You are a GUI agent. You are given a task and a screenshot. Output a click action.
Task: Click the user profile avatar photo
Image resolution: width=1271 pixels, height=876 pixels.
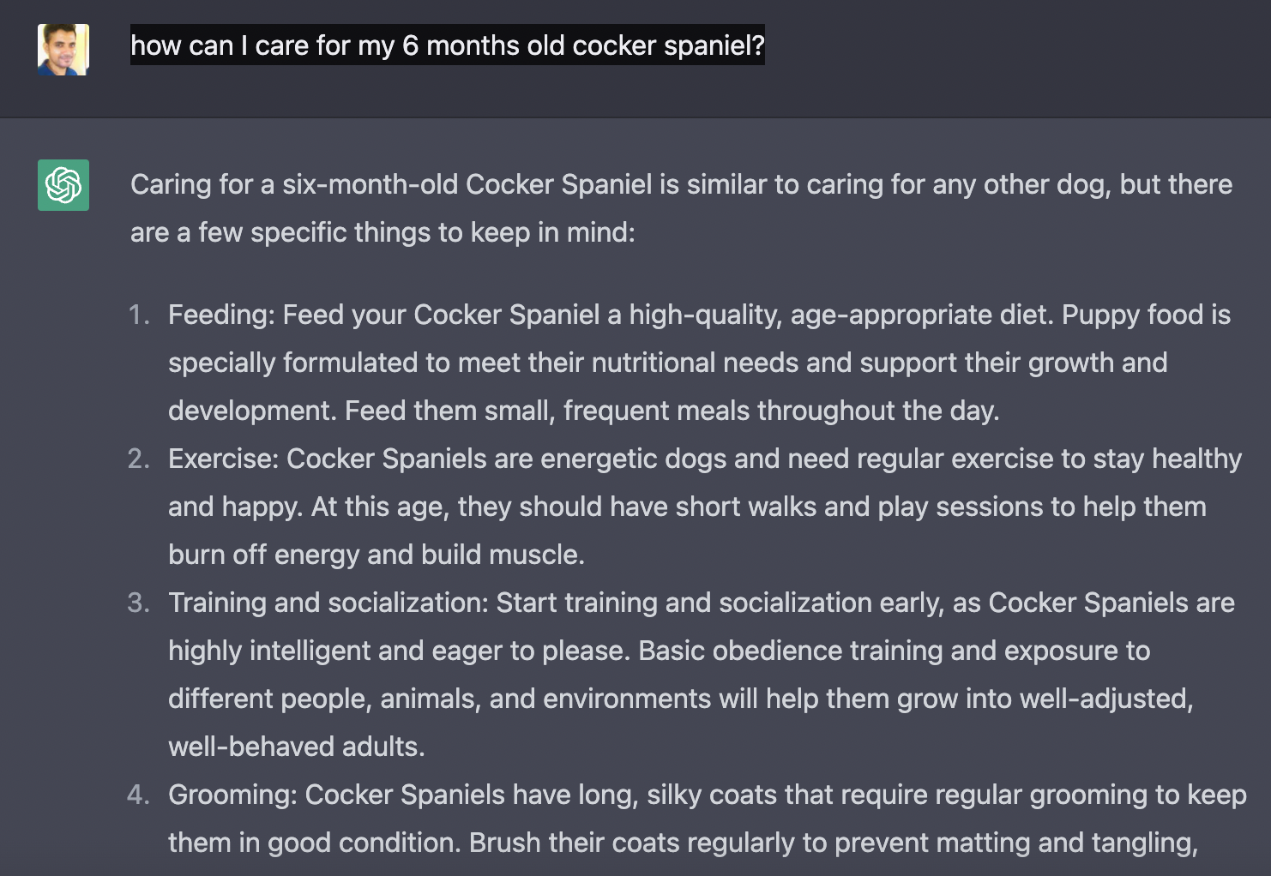[63, 49]
